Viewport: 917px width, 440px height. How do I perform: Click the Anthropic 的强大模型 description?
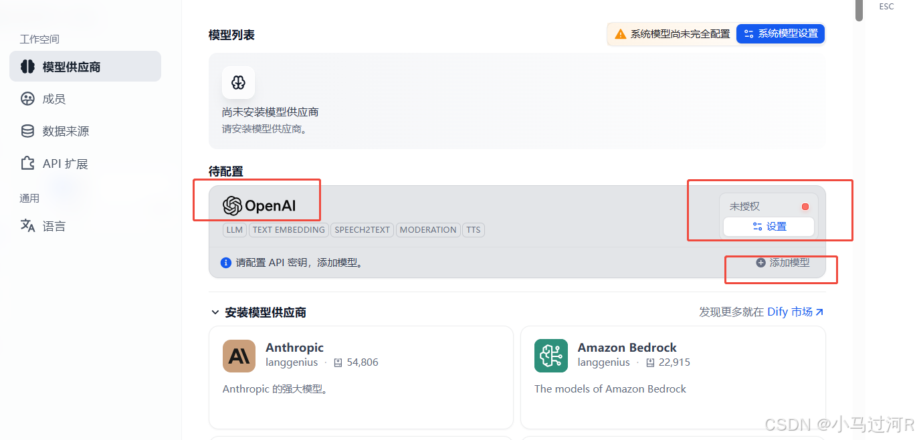[x=276, y=389]
